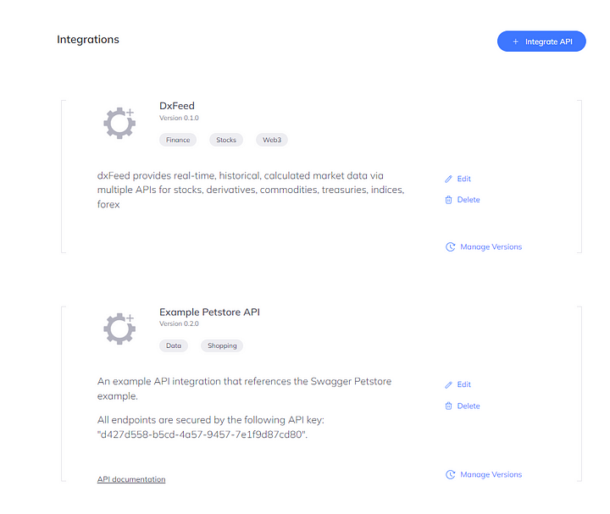Open the API documentation link
Viewport: 610px width, 514px height.
pyautogui.click(x=131, y=479)
